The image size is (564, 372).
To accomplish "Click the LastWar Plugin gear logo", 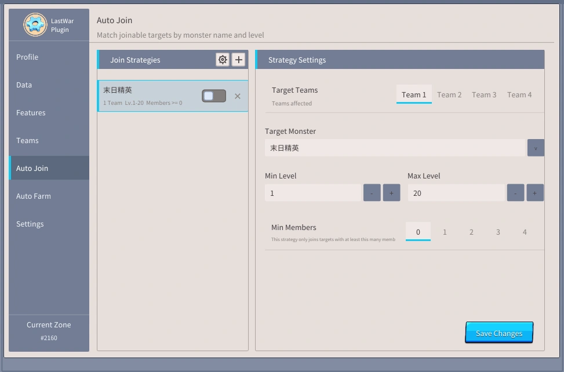I will [35, 25].
